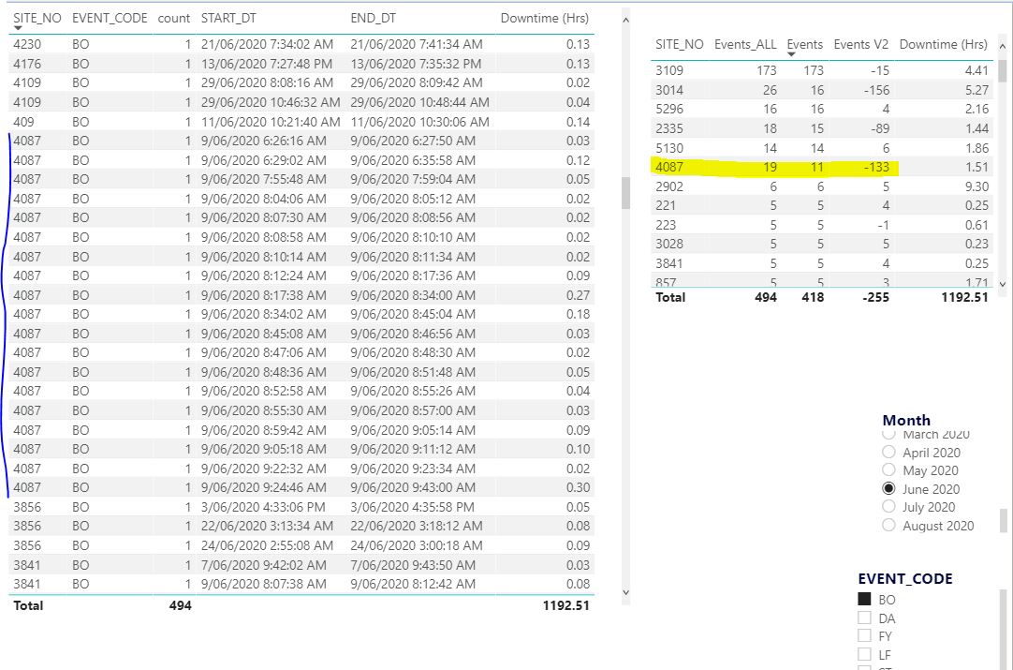Select May 2020 in the Month slicer
1013x670 pixels.
click(x=888, y=470)
